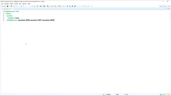171x96 pixels.
Task: Open the Help menu
Action: tap(29, 4)
